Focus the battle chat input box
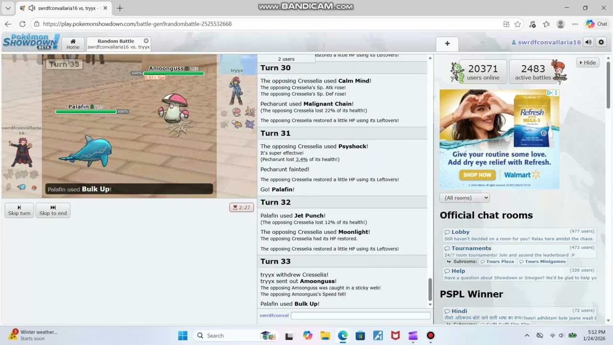The image size is (613, 345). [x=361, y=315]
